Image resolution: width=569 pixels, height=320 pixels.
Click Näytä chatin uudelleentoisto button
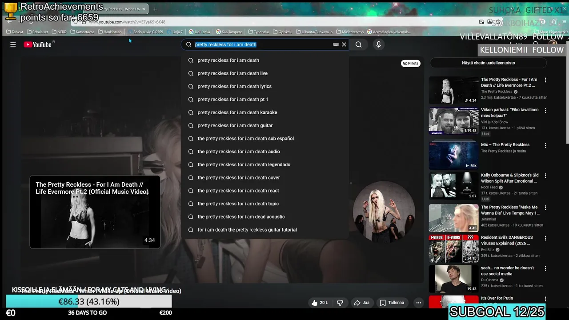488,63
